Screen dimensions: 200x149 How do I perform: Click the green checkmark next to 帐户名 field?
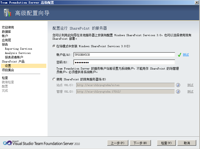(179, 55)
